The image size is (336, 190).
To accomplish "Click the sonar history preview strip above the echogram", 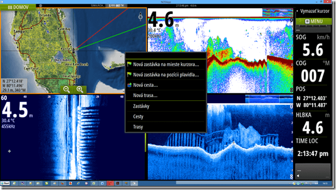I will 278,12.
